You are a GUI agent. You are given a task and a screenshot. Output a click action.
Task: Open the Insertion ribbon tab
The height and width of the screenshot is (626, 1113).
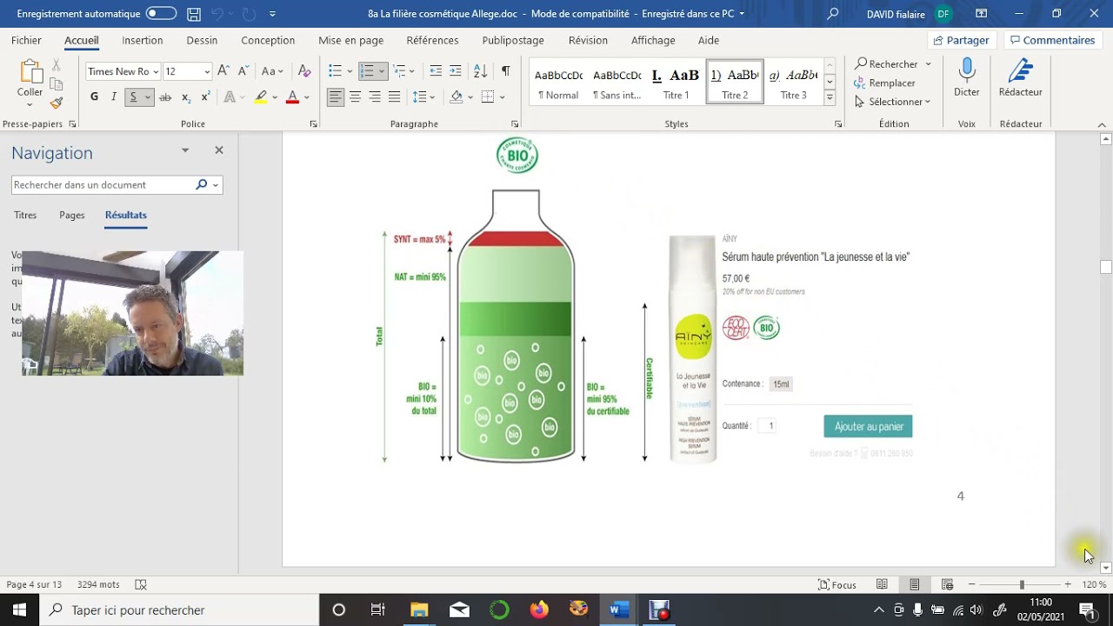[x=142, y=40]
